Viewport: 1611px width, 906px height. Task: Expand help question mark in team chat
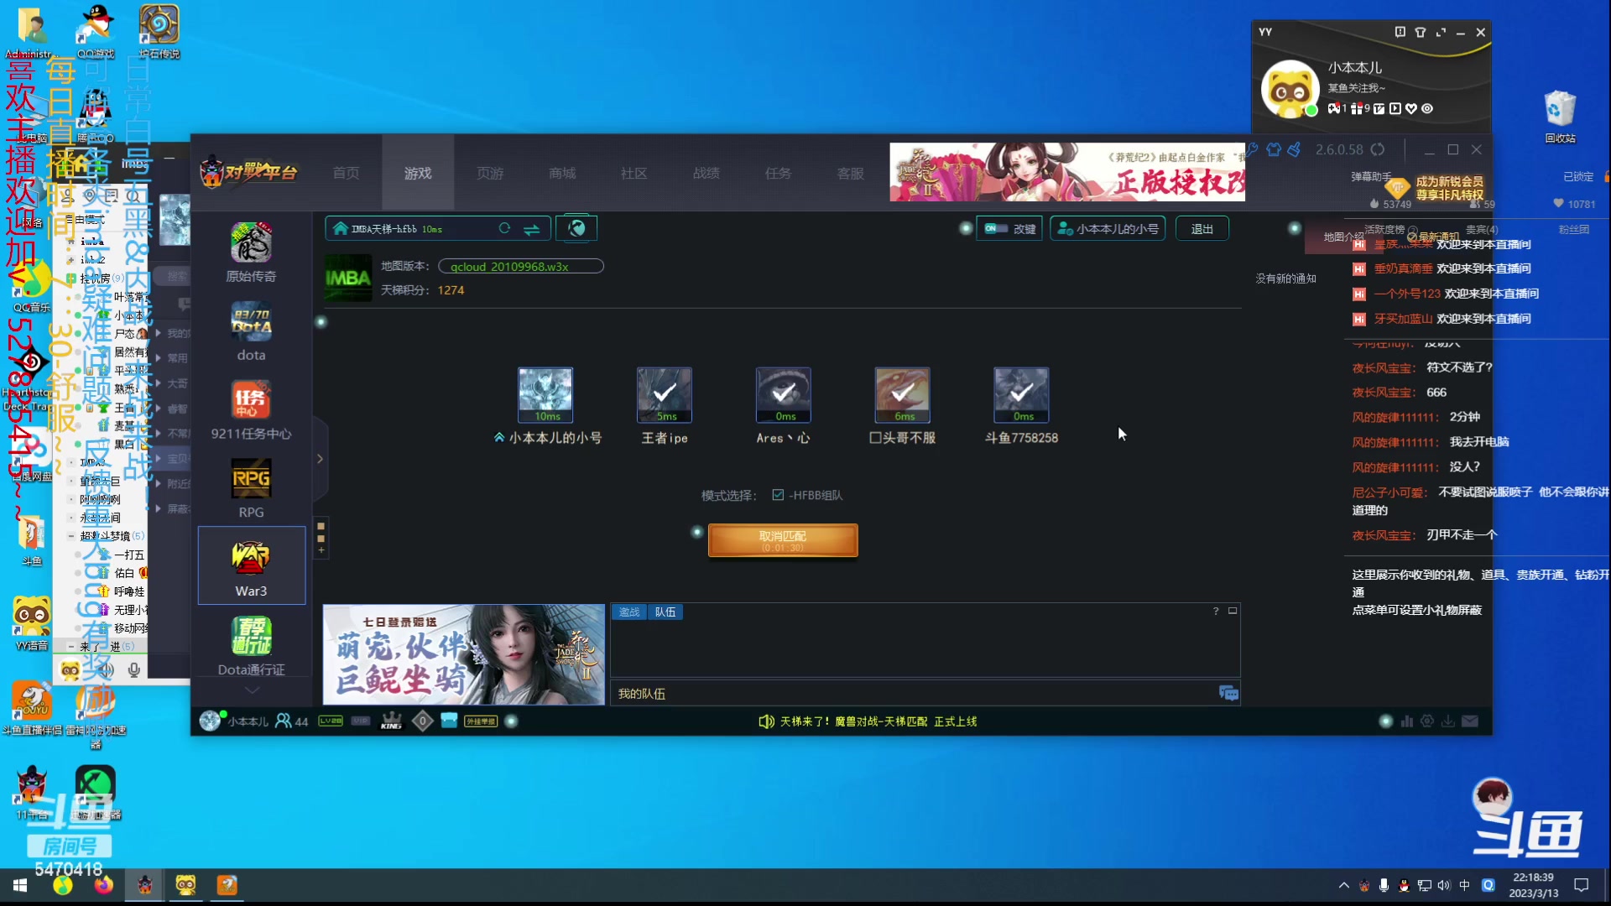tap(1215, 611)
